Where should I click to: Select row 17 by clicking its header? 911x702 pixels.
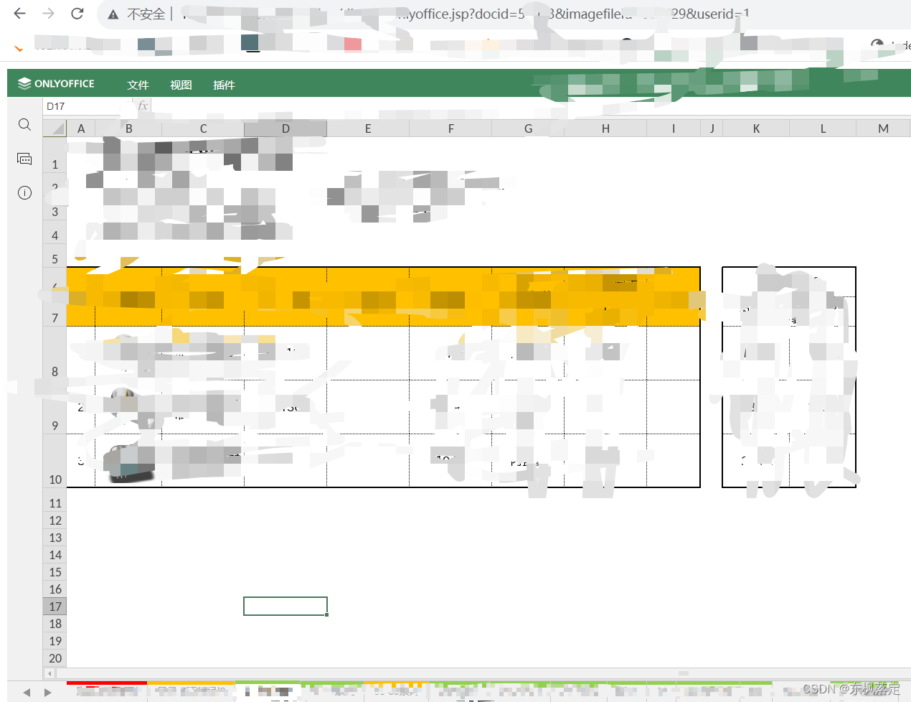tap(55, 606)
